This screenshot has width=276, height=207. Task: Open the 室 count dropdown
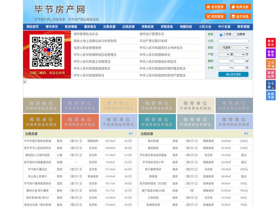click(224, 54)
